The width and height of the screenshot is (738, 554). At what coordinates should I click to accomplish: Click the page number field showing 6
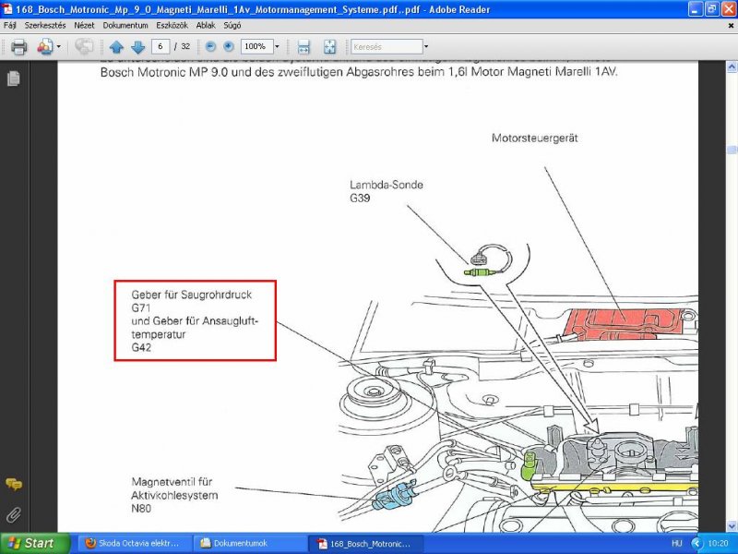coord(161,46)
